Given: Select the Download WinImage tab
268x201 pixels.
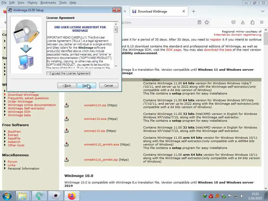Looking at the screenshot, I should (159, 12).
